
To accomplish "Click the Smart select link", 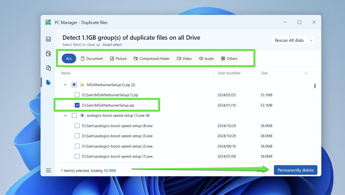I will (x=112, y=44).
